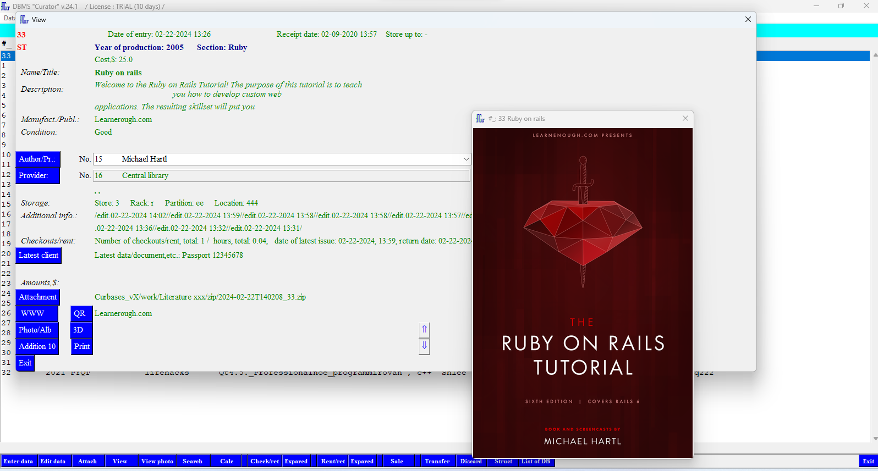
Task: Click Rent/ret in the bottom toolbar
Action: (x=333, y=461)
